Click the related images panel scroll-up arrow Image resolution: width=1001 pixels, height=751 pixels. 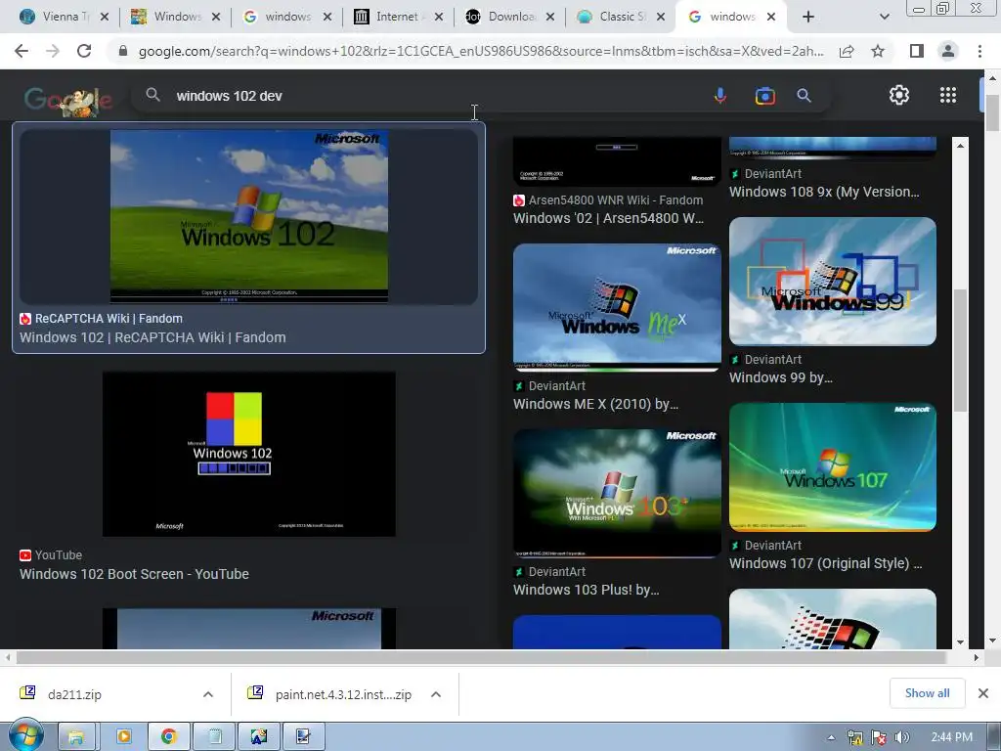coord(960,146)
